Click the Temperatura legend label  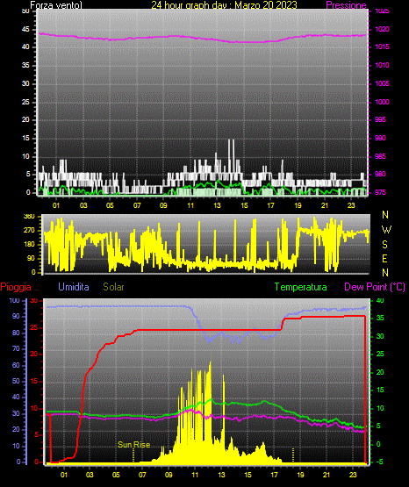pos(301,287)
